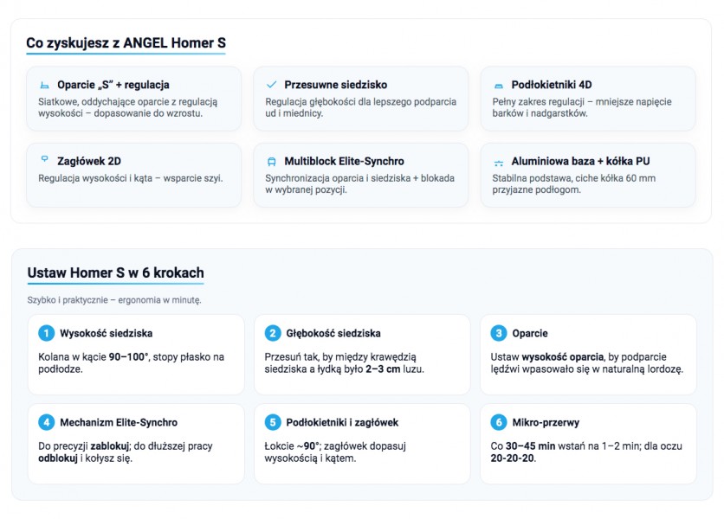Click the heading "Ustaw Homer S w 6 krokach"
Image resolution: width=724 pixels, height=519 pixels.
pos(115,272)
